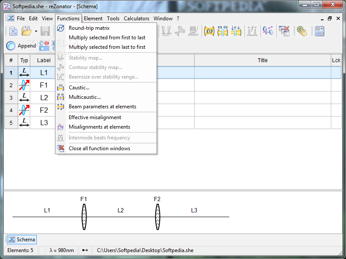Click the F2 lens in layout diagram
The image size is (346, 259).
pyautogui.click(x=157, y=217)
